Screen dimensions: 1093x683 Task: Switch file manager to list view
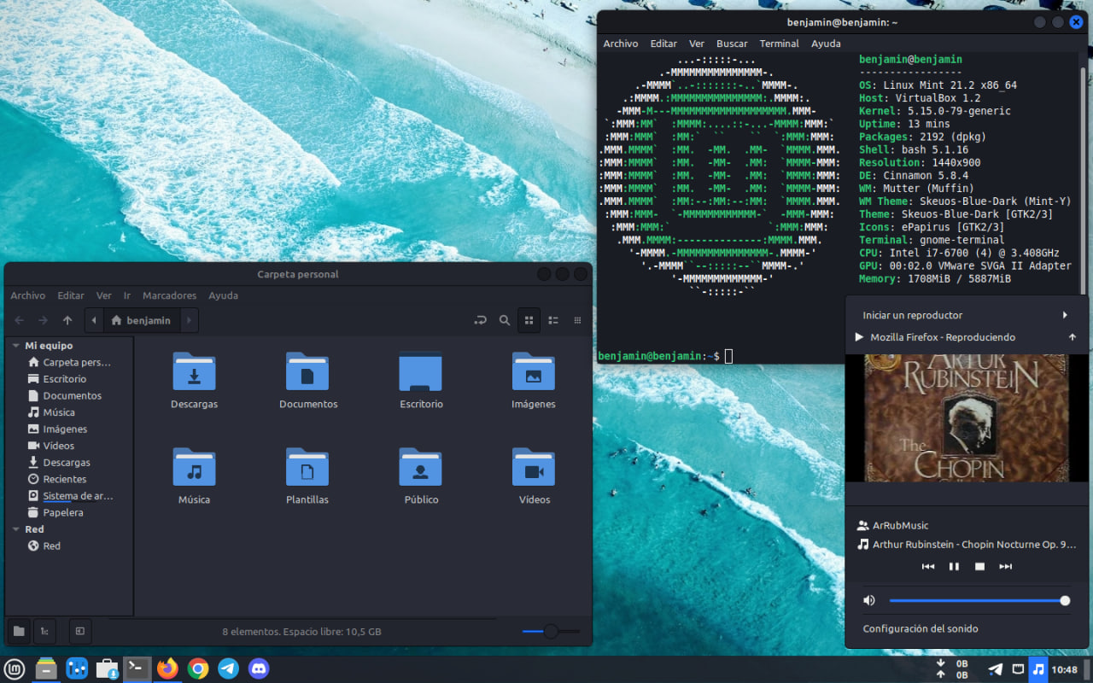[553, 320]
